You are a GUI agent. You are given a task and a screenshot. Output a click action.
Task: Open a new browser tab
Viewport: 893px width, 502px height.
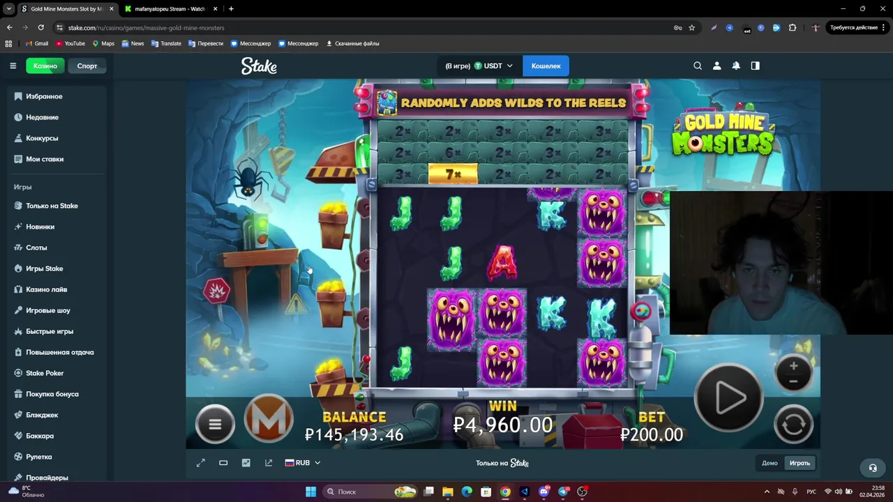pos(231,9)
